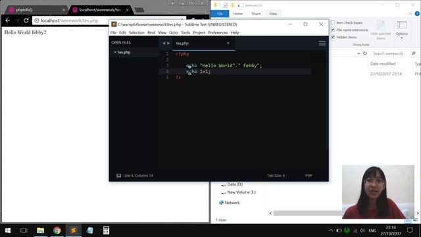The width and height of the screenshot is (421, 237).
Task: Open a new Chrome tab
Action: click(139, 11)
